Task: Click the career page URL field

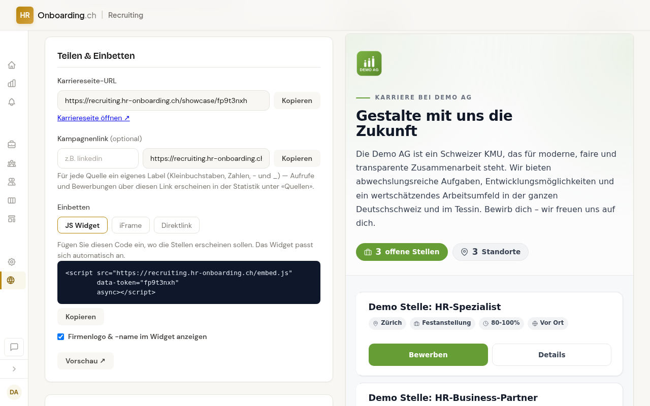Action: click(164, 100)
